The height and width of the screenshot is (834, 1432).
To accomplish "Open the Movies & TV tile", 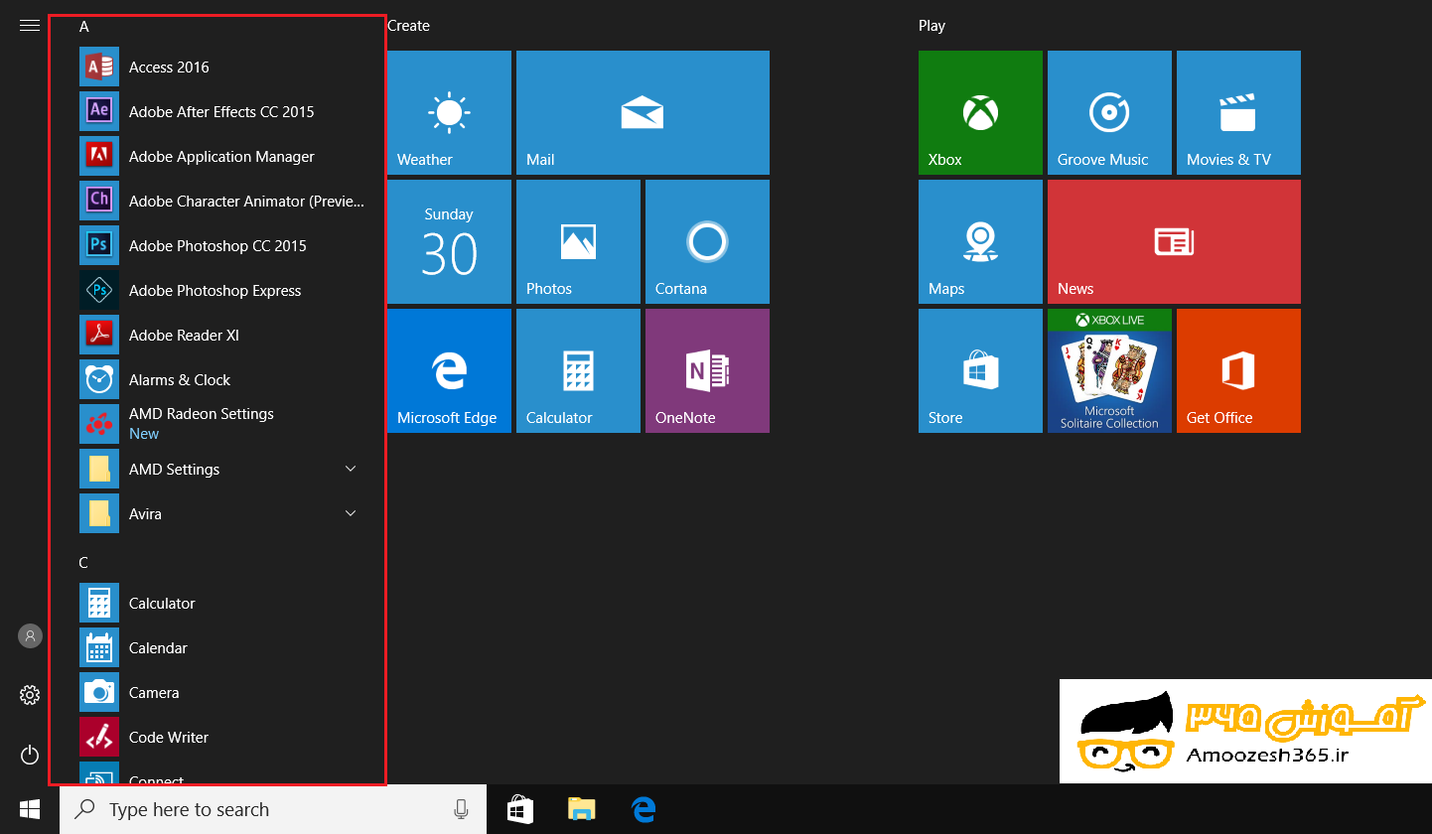I will pos(1238,113).
